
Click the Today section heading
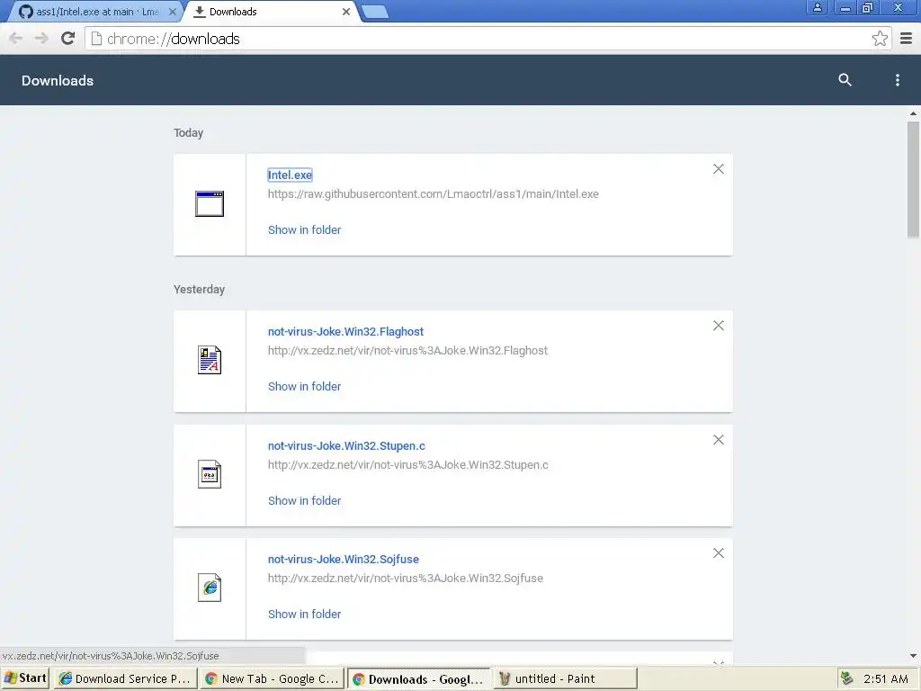click(x=189, y=133)
